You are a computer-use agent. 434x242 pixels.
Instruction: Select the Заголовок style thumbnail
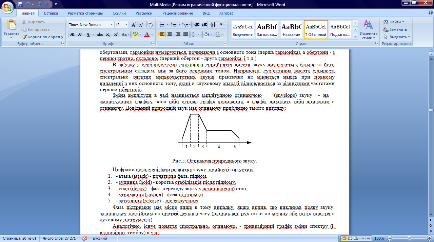point(267,29)
